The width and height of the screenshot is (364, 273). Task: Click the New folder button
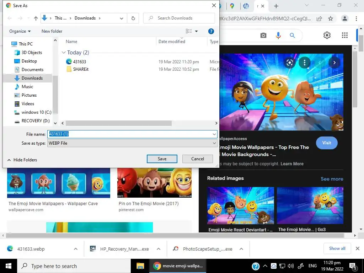(52, 31)
